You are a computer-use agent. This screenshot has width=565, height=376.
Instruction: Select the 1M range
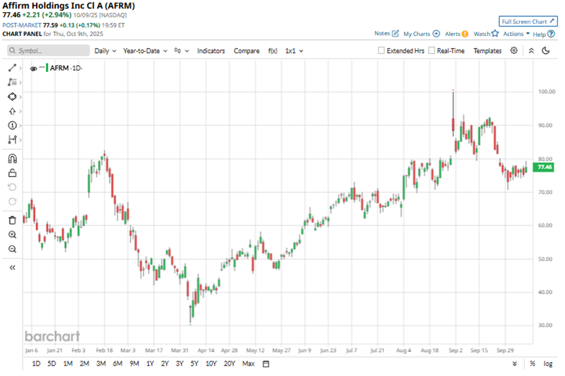point(68,363)
